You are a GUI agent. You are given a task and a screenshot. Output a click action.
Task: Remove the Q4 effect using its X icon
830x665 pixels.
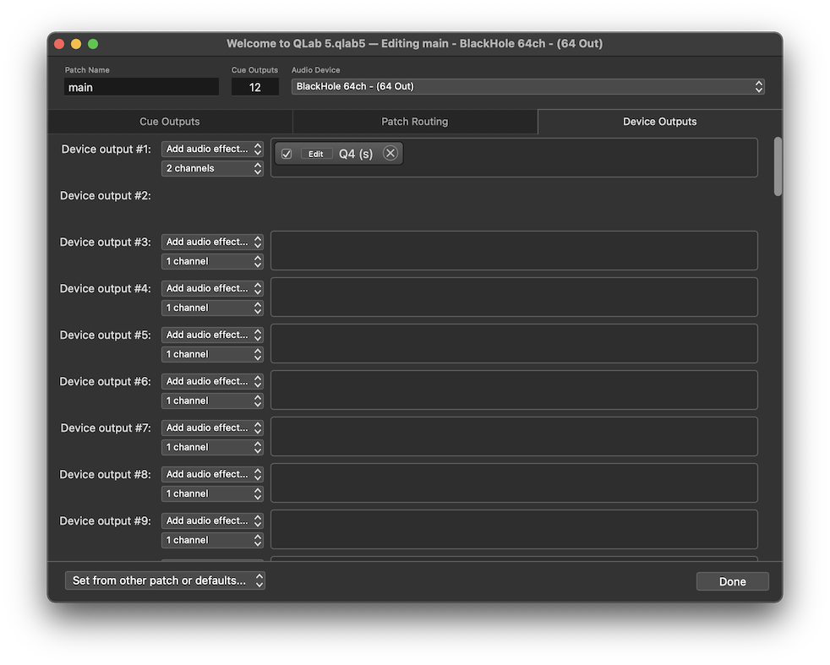click(390, 153)
